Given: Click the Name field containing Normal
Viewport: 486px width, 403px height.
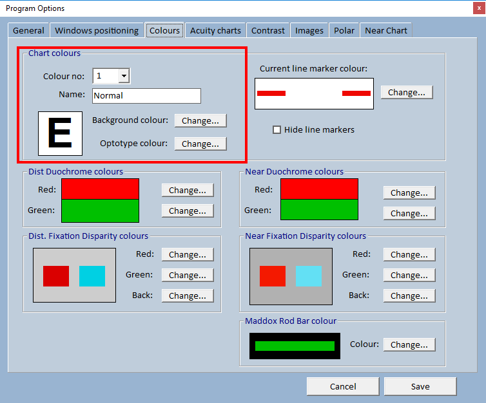Looking at the screenshot, I should 146,96.
